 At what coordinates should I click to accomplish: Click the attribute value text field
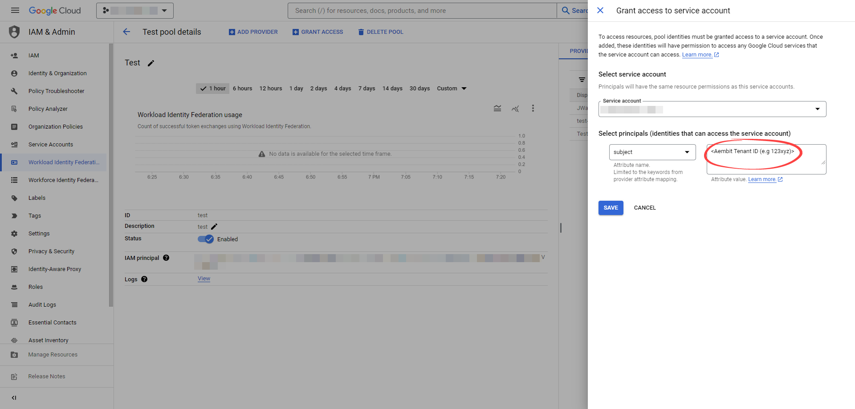click(766, 159)
